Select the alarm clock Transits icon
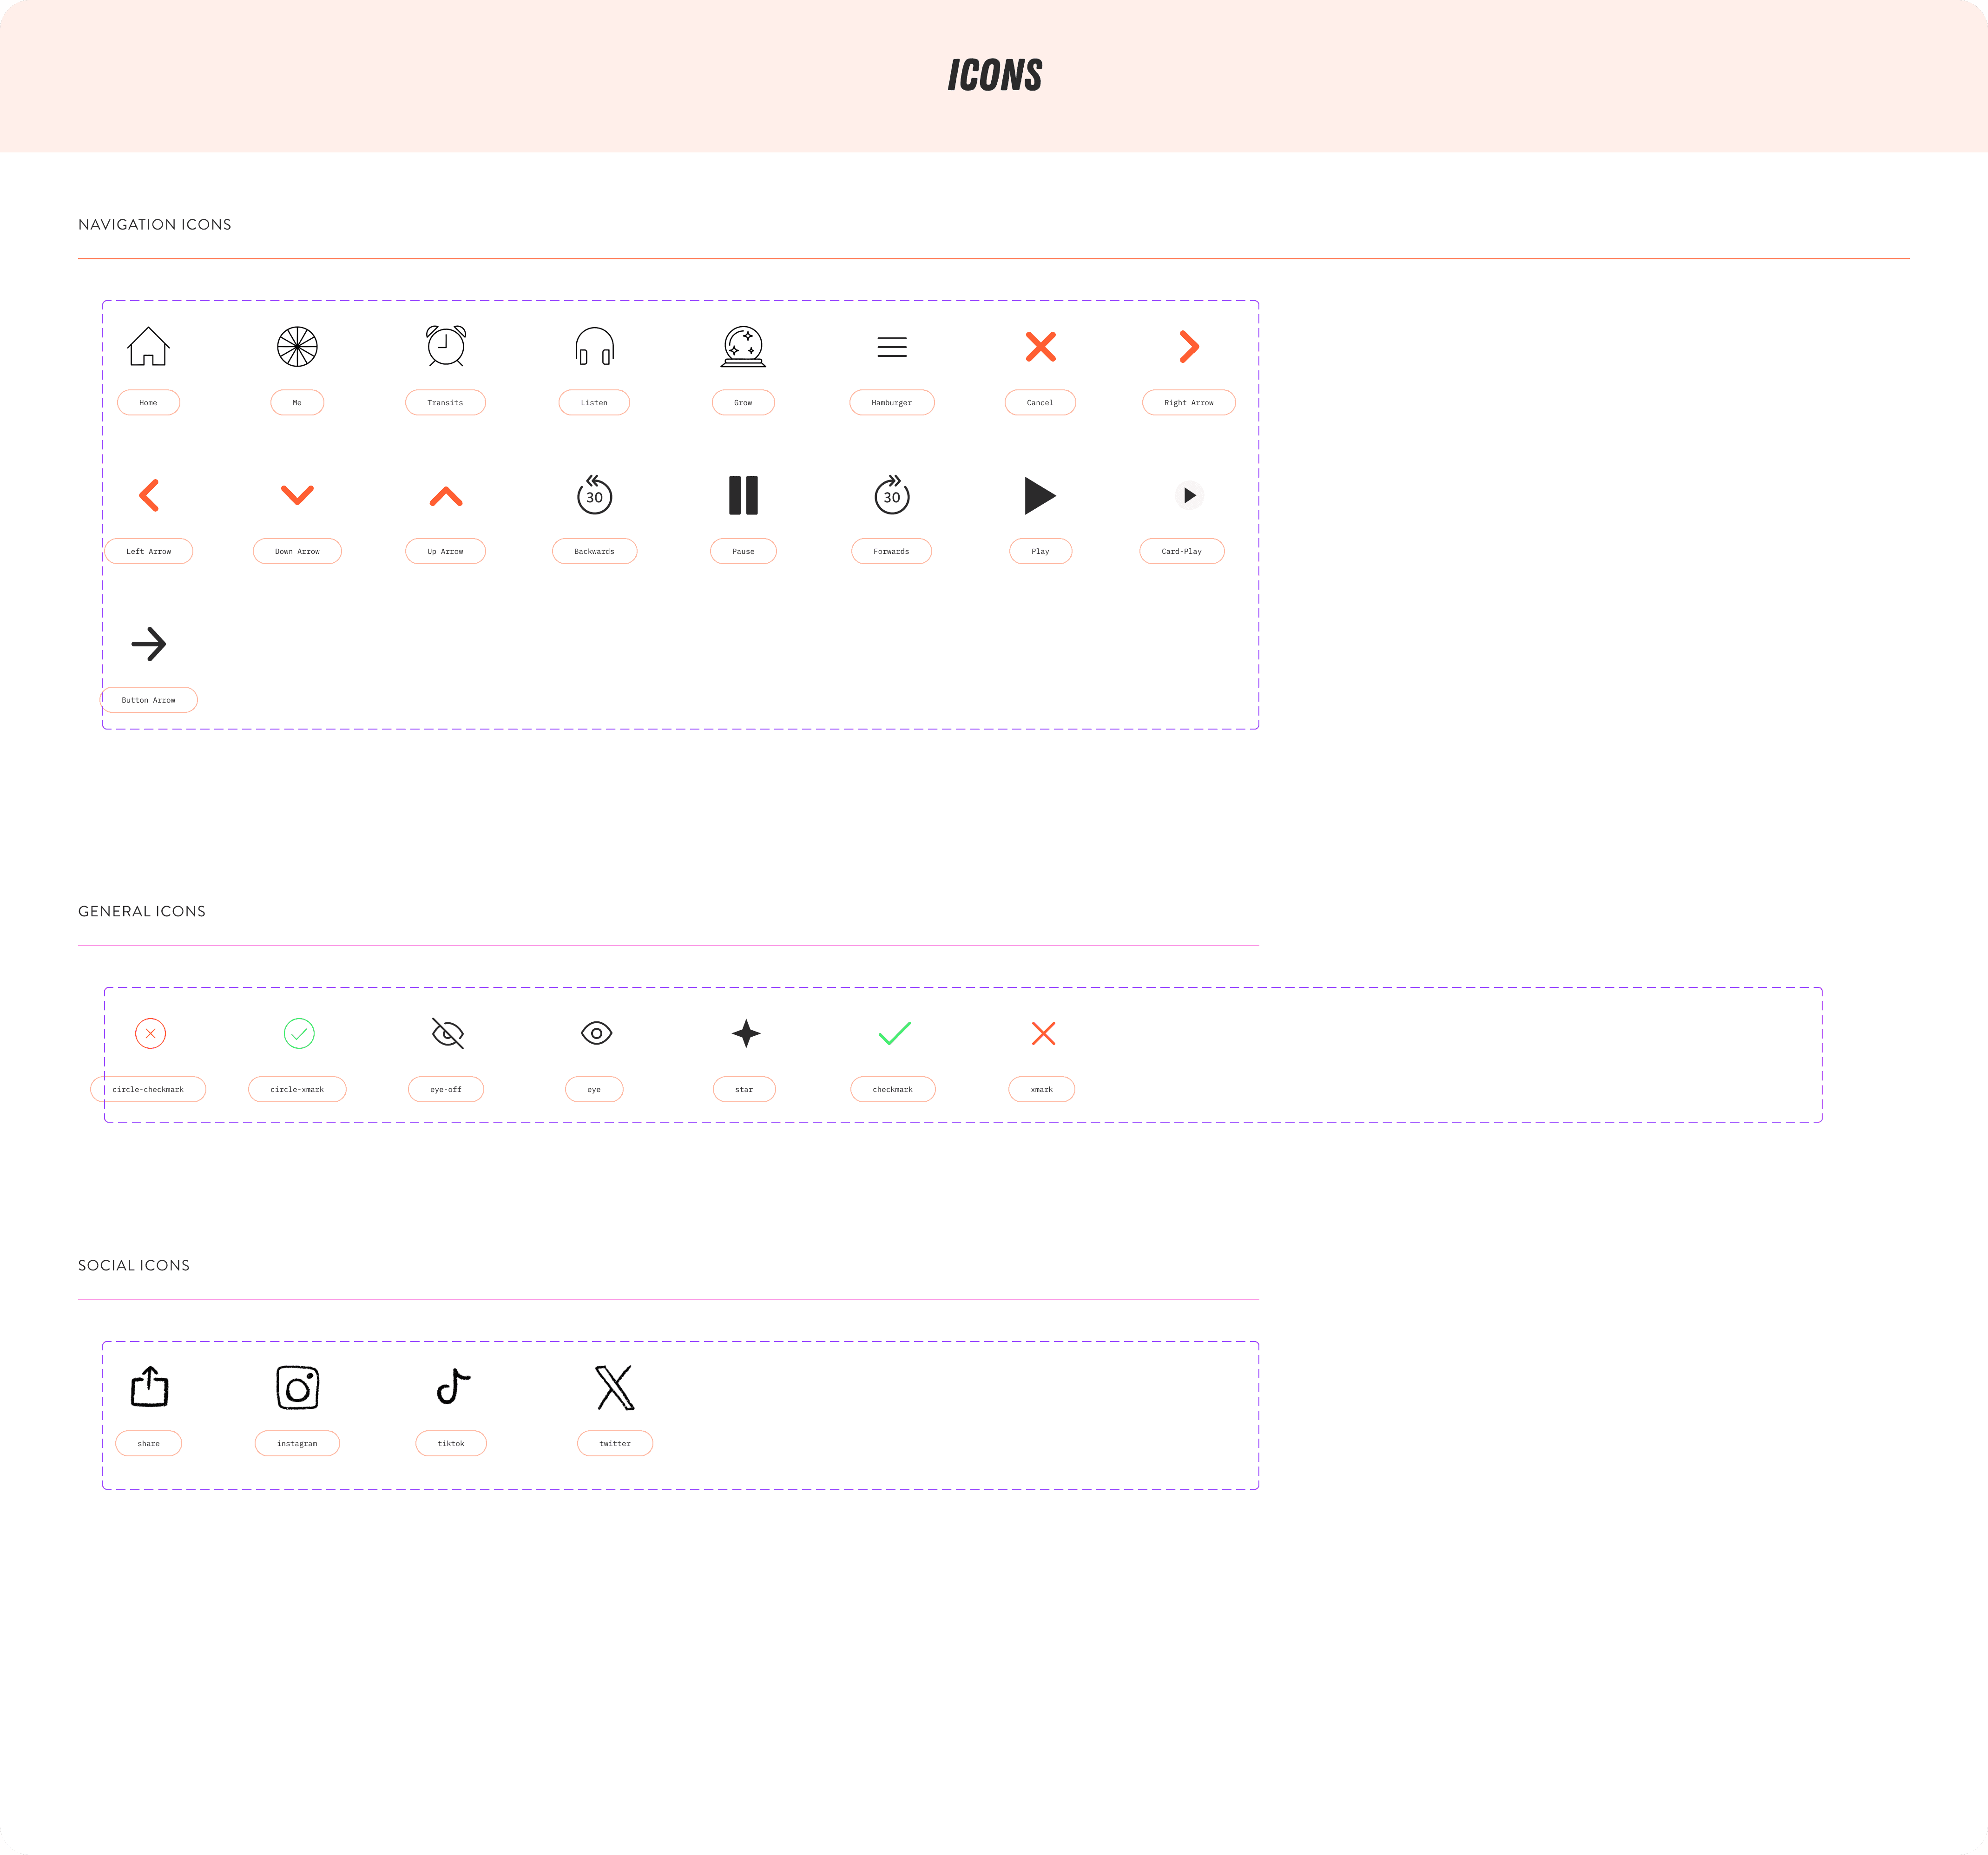Screen dimensions: 1988x1855 (446, 346)
